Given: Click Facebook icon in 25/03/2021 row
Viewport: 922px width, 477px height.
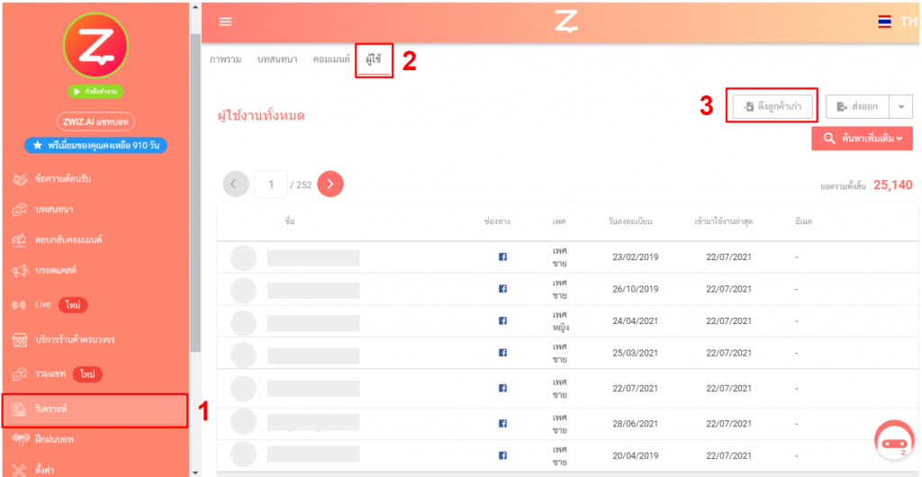Looking at the screenshot, I should pos(502,353).
